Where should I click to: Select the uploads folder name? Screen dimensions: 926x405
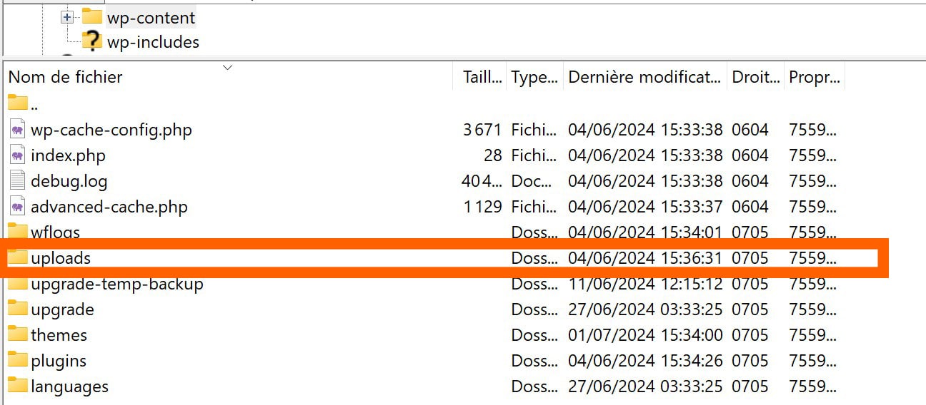click(61, 258)
